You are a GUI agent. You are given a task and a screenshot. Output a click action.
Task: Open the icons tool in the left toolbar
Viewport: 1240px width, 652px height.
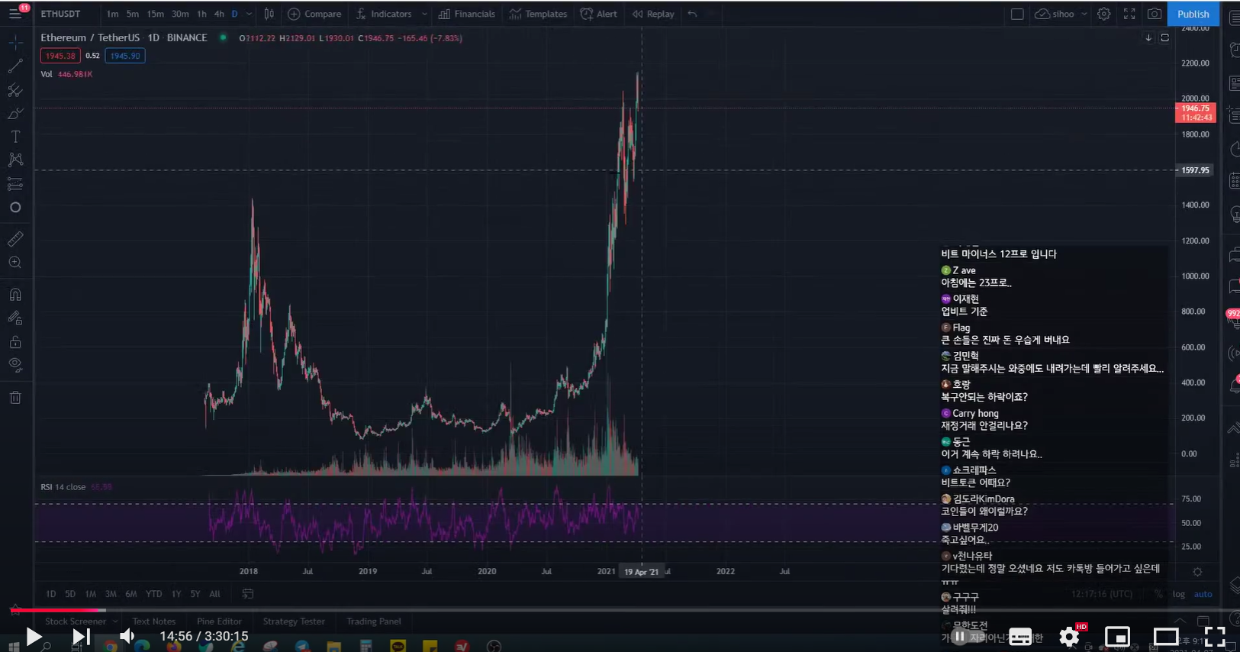(x=15, y=208)
